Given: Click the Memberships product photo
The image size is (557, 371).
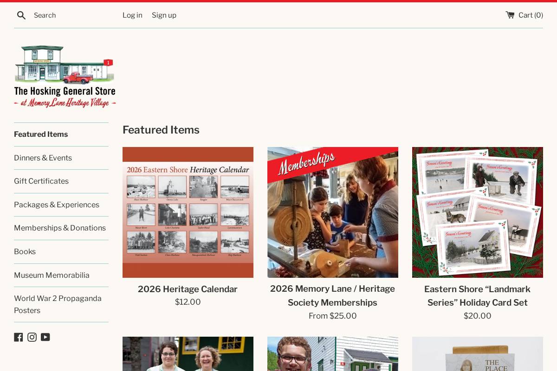Looking at the screenshot, I should pos(333,212).
